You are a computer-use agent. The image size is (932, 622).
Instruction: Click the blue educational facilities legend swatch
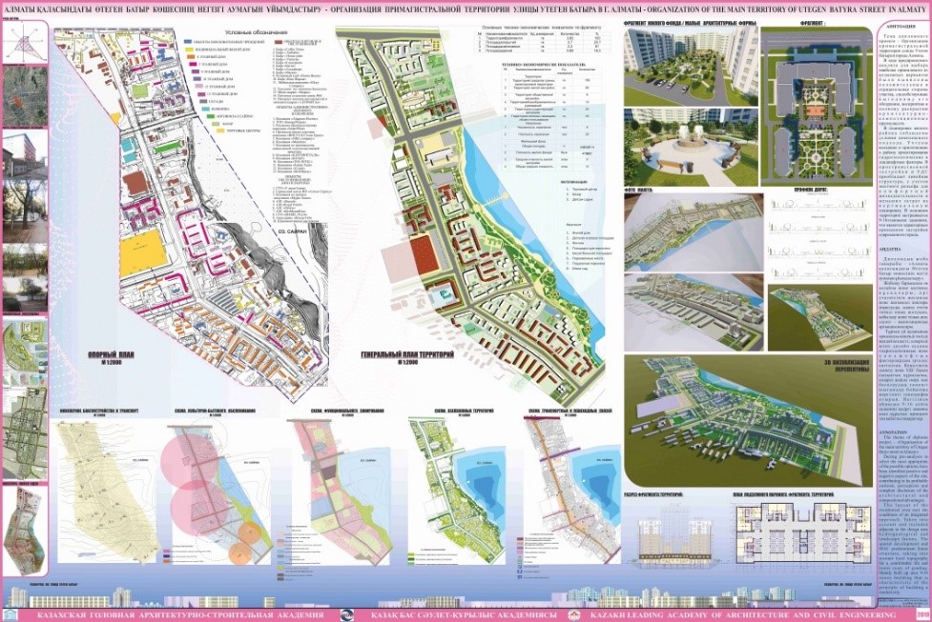click(189, 43)
